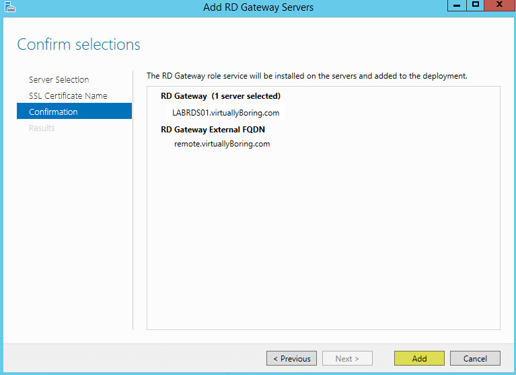
Task: Click Add to install RD Gateway
Action: [419, 358]
